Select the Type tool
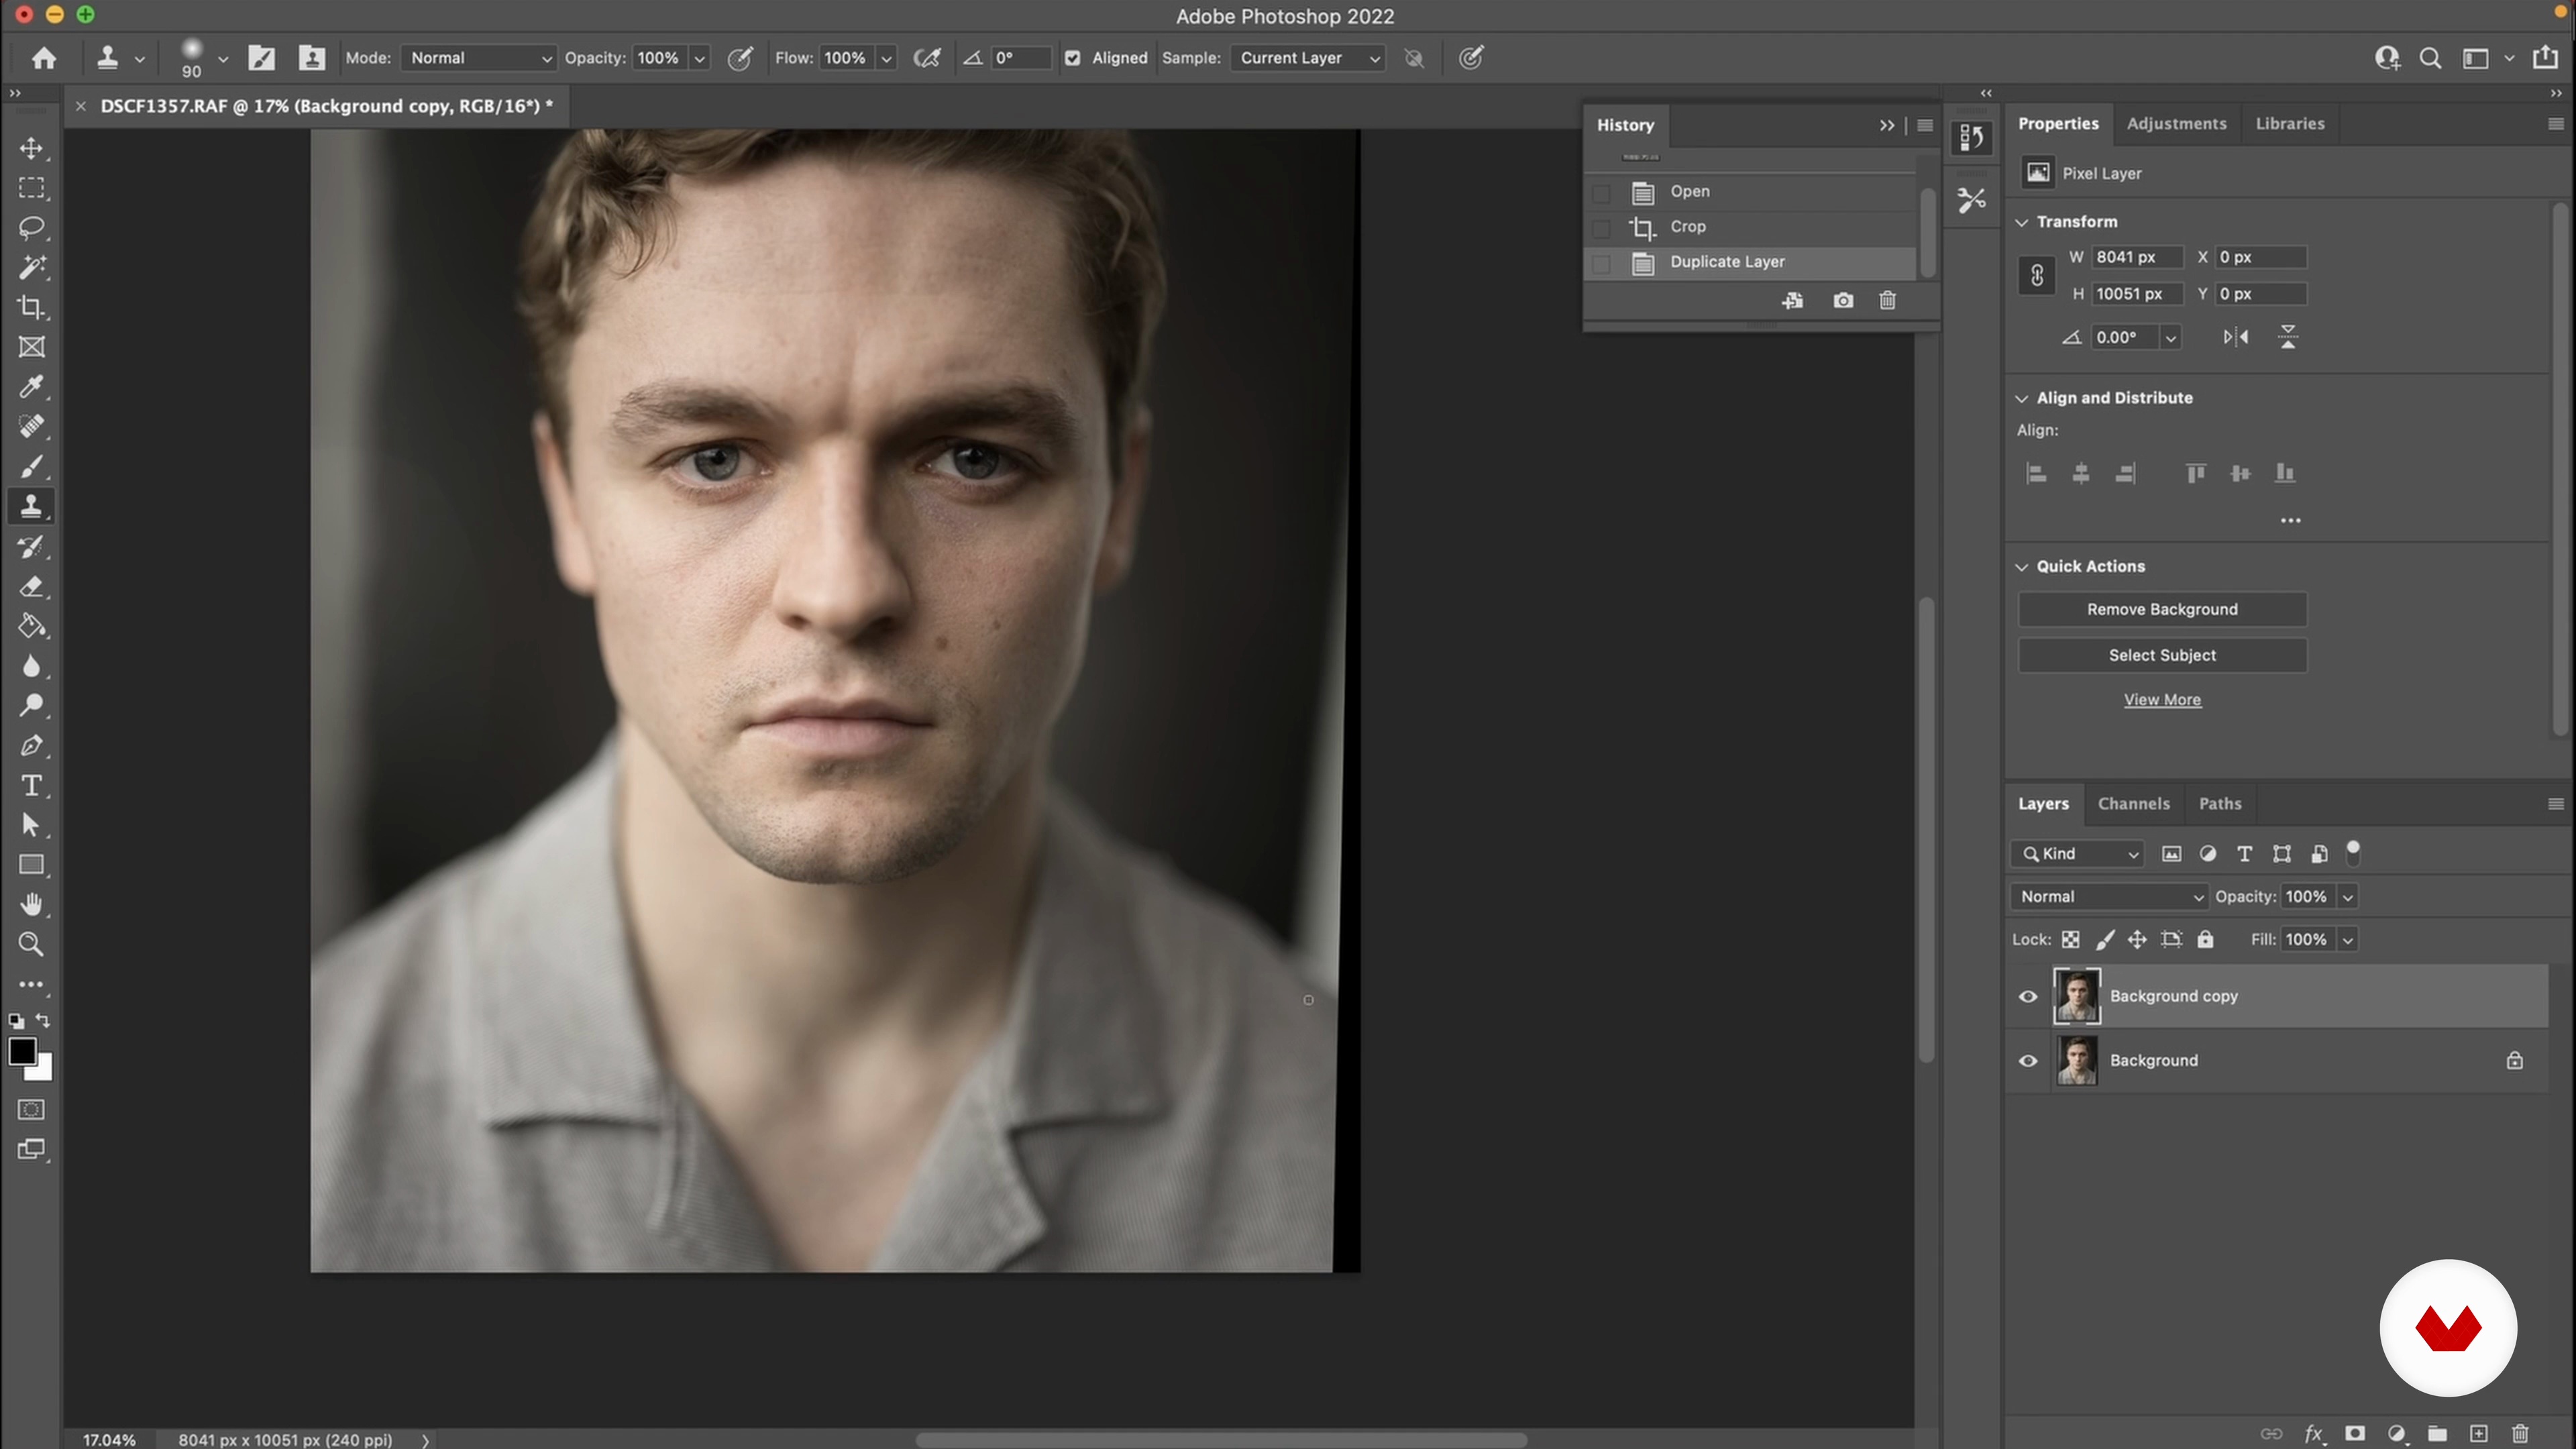2576x1449 pixels. (x=31, y=786)
